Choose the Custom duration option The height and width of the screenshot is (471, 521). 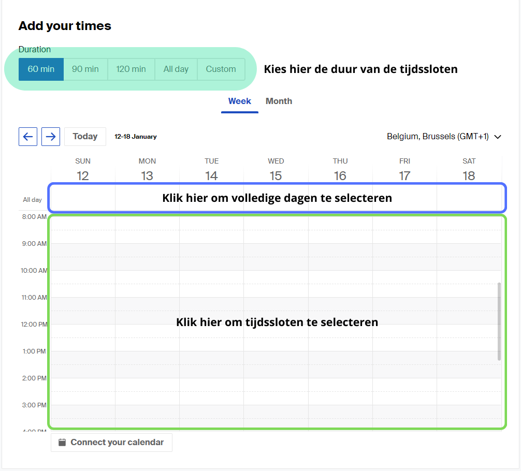[221, 69]
